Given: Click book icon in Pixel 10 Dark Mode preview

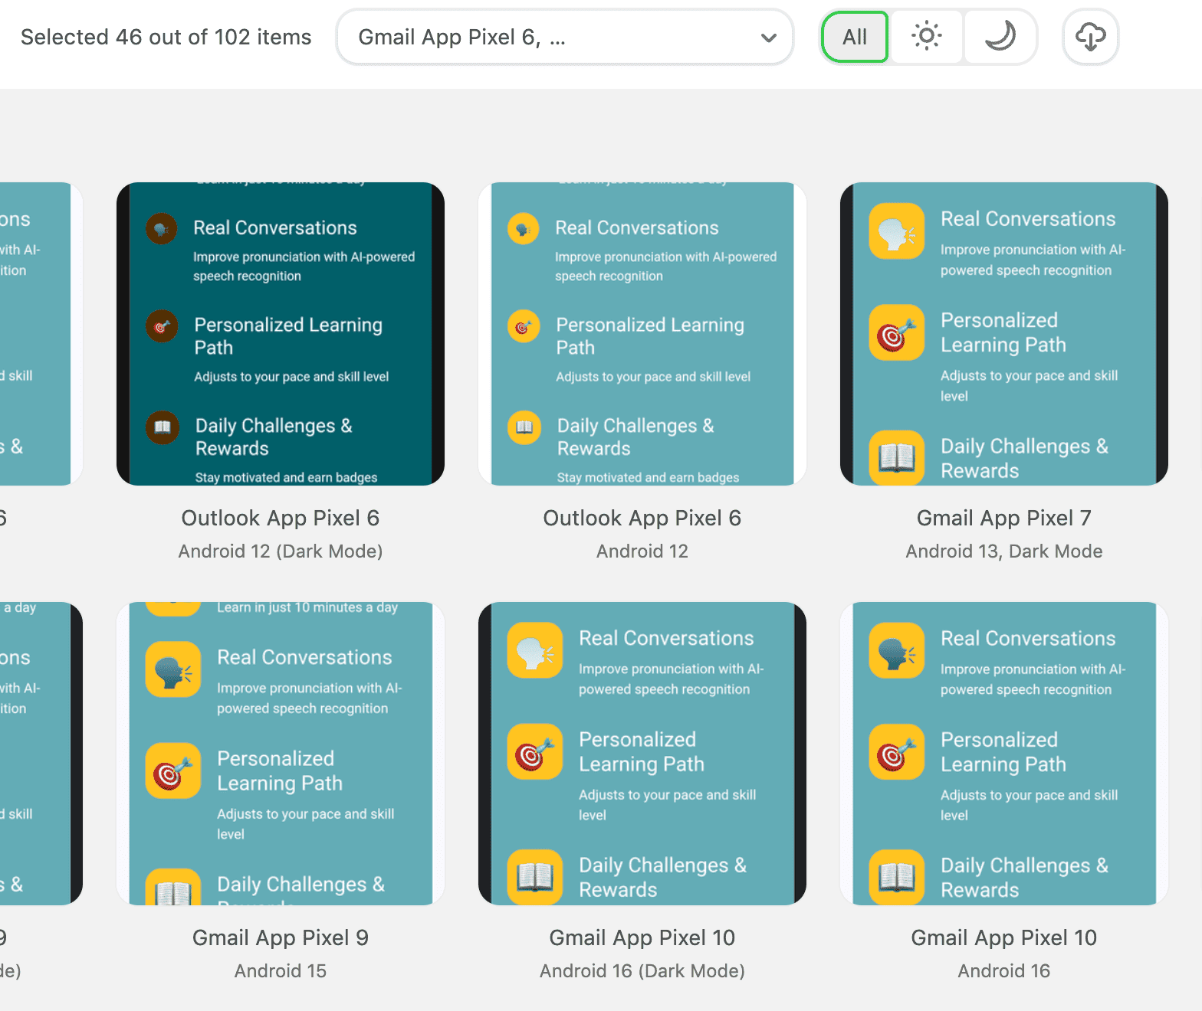Looking at the screenshot, I should point(535,877).
